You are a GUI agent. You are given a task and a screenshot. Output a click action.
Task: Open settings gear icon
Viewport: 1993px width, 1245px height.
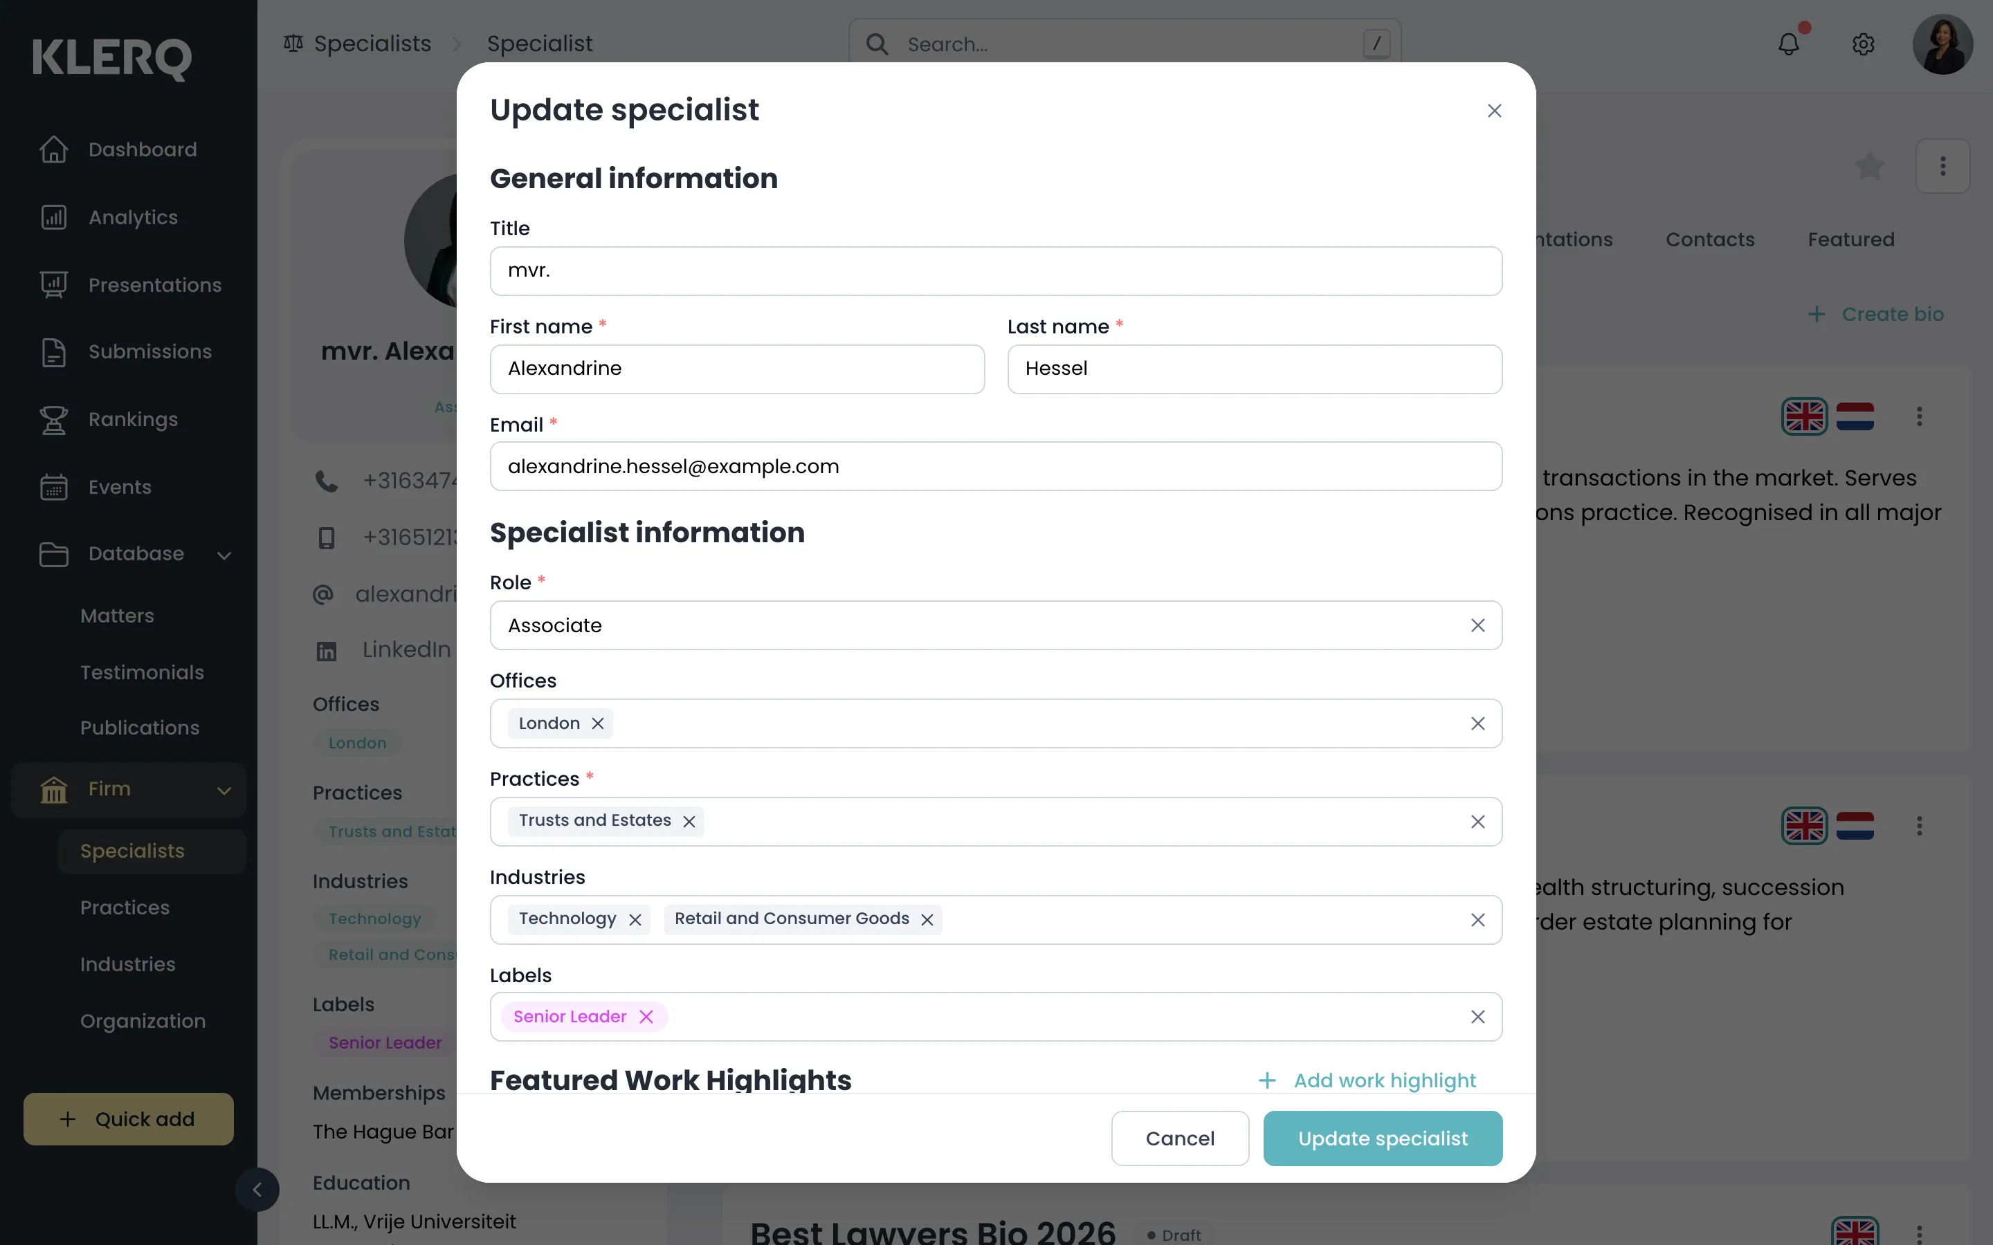pyautogui.click(x=1863, y=44)
